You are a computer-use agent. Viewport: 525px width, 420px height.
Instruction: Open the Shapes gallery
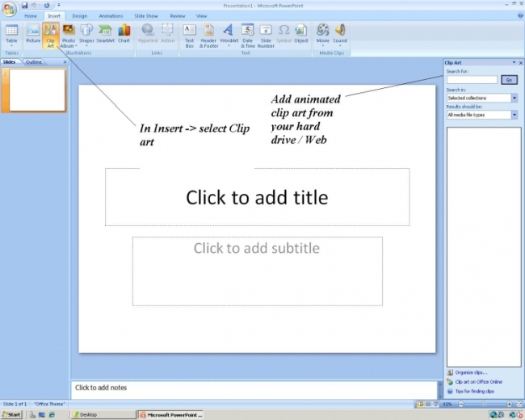tap(86, 36)
